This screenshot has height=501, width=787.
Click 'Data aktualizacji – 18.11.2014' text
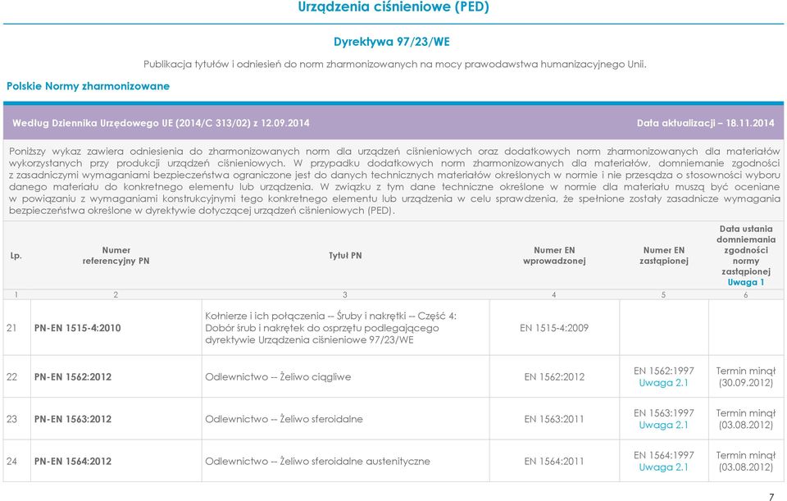[x=705, y=123]
